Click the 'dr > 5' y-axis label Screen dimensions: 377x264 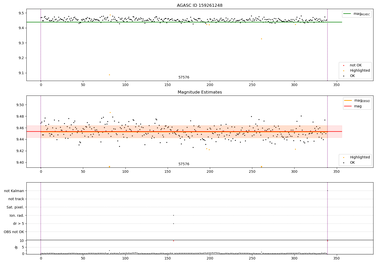tap(19, 224)
